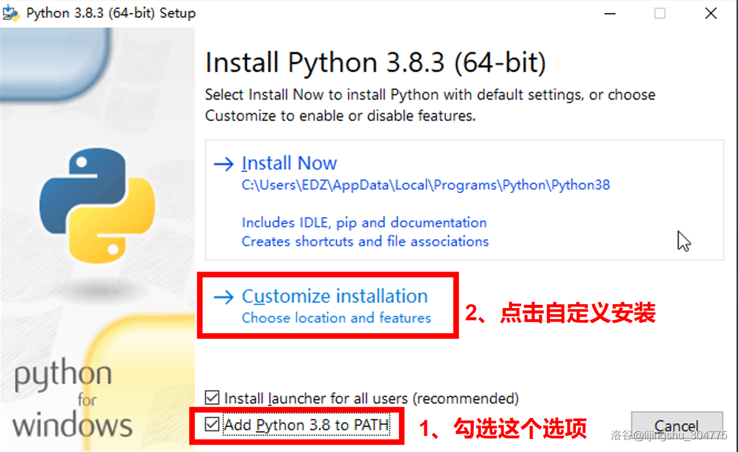The height and width of the screenshot is (452, 738).
Task: Uncheck the Install launcher for all users checkbox
Action: tap(212, 398)
